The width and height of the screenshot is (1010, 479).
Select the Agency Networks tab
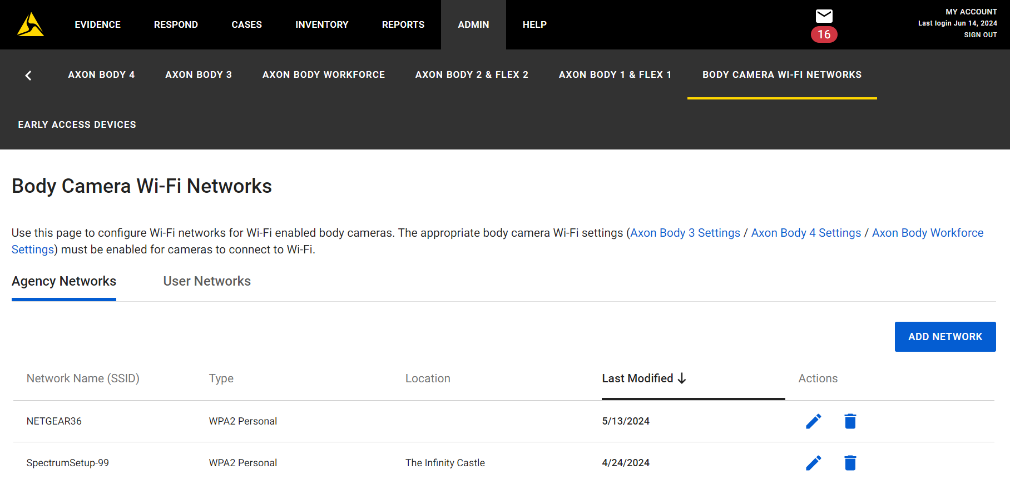click(x=64, y=281)
